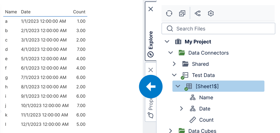Click the date cell 8/1/2023 12:00:00 AM

[44, 87]
